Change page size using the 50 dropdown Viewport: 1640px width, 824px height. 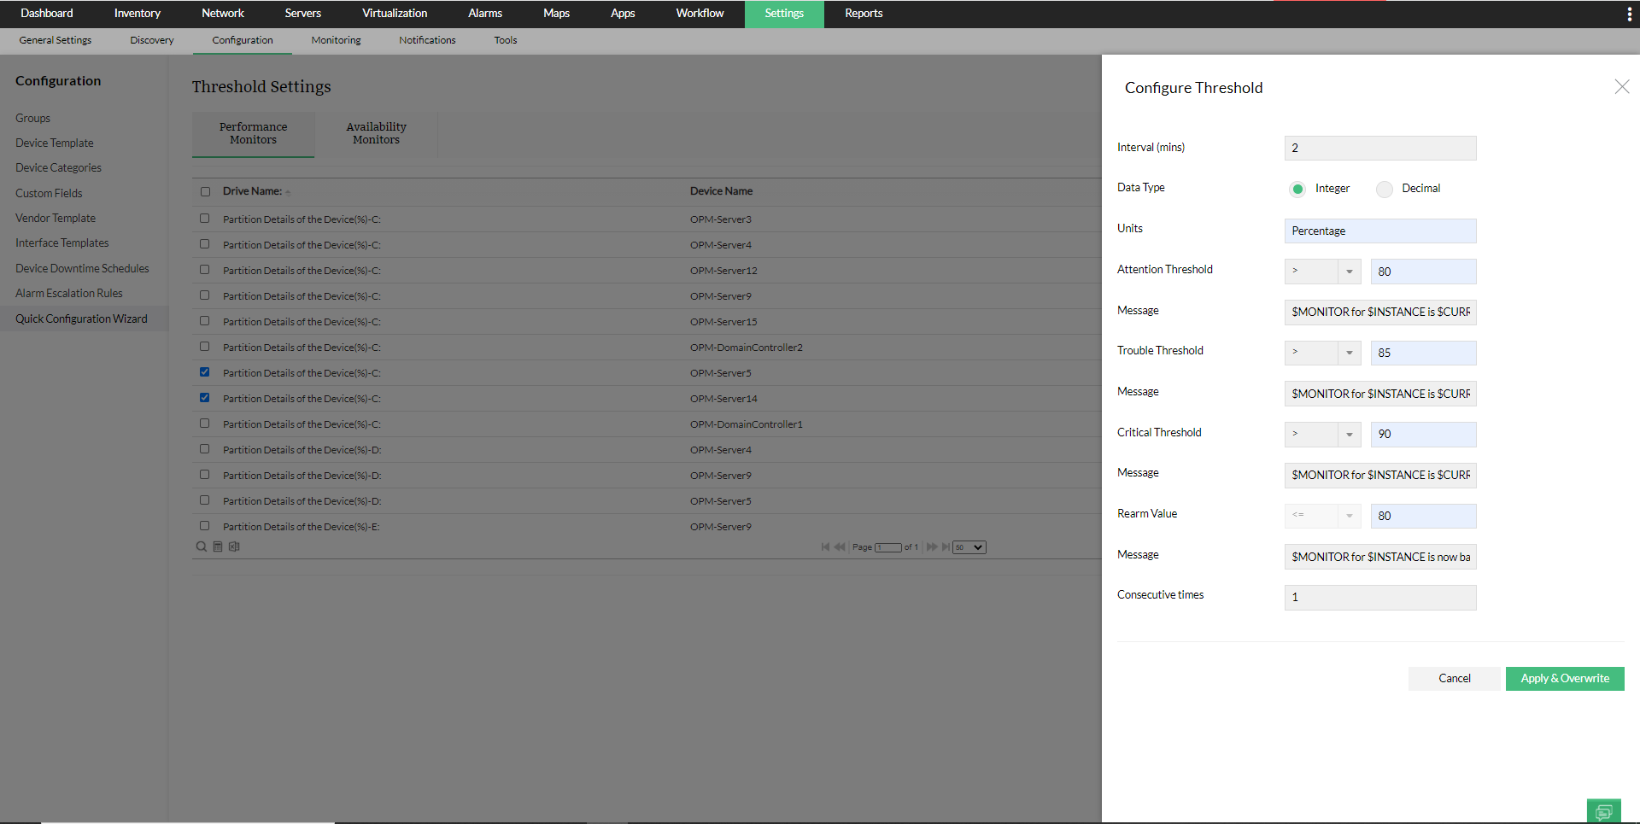pyautogui.click(x=968, y=546)
